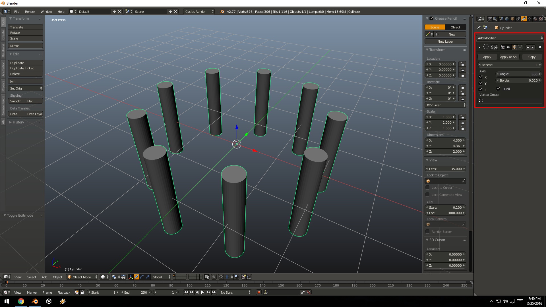The width and height of the screenshot is (546, 307).
Task: Move the Spin modifier up in the stack
Action: 528,47
